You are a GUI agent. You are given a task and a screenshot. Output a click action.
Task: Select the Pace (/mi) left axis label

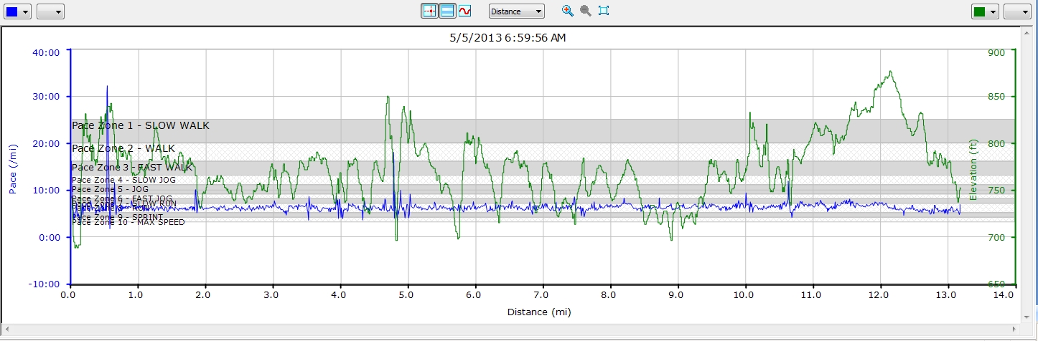click(13, 167)
